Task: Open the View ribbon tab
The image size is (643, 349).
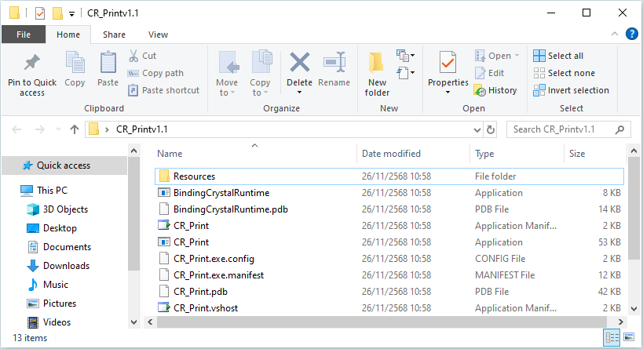Action: [158, 35]
